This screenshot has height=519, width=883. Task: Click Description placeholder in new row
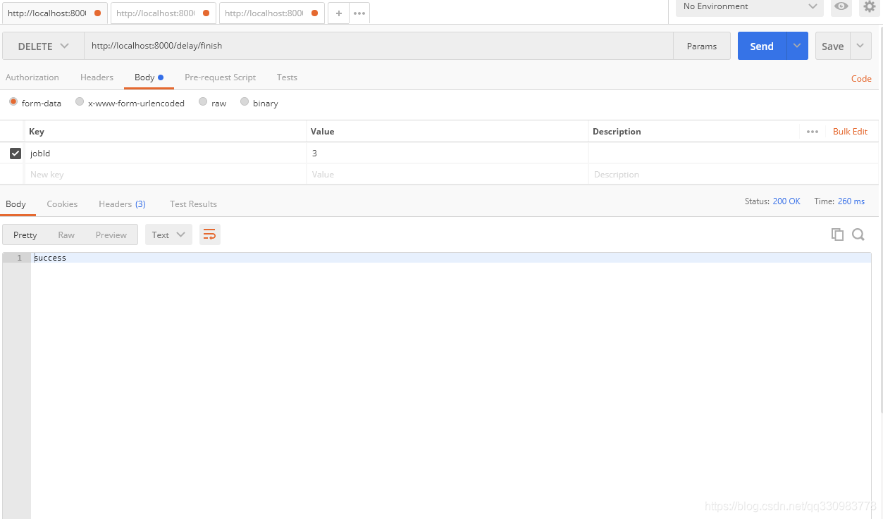coord(733,174)
